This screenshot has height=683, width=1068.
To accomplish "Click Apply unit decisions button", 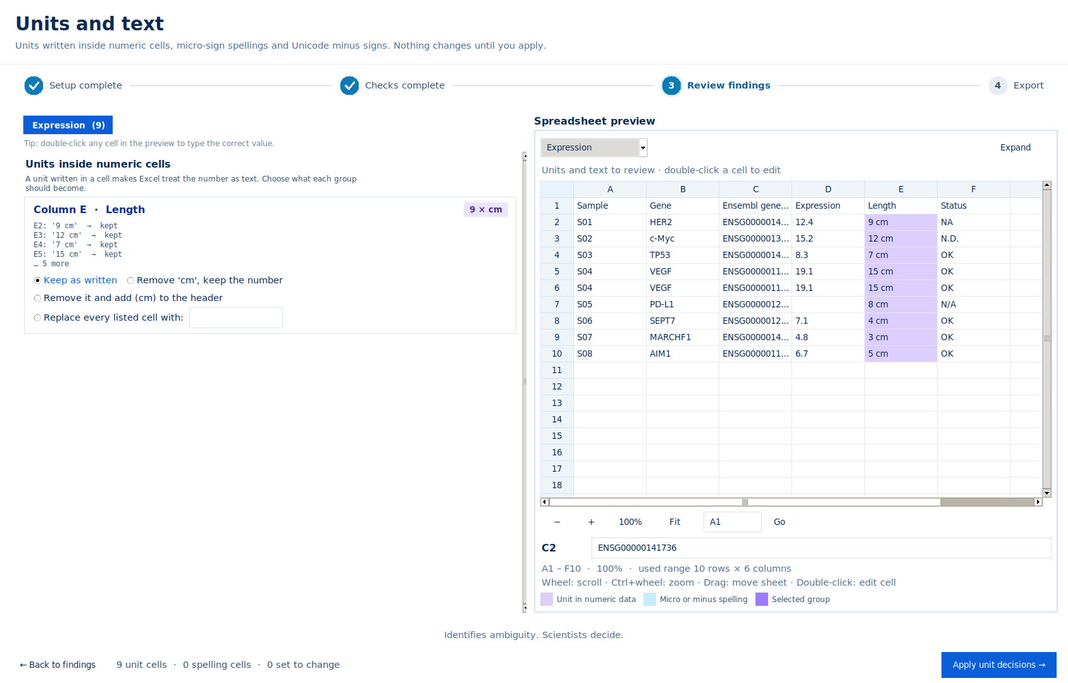I will pos(999,665).
